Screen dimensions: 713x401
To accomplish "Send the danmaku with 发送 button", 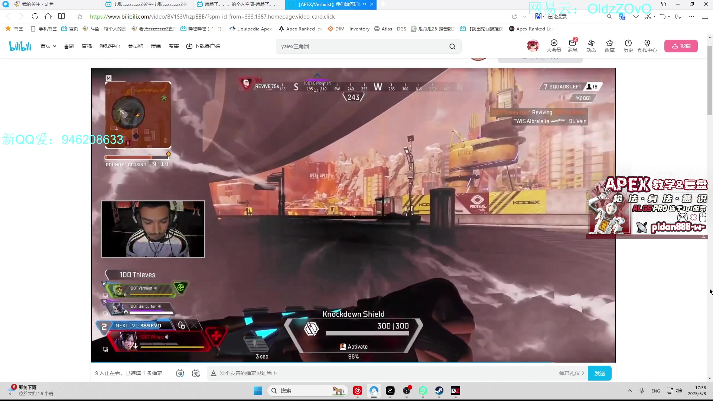I will (x=600, y=373).
